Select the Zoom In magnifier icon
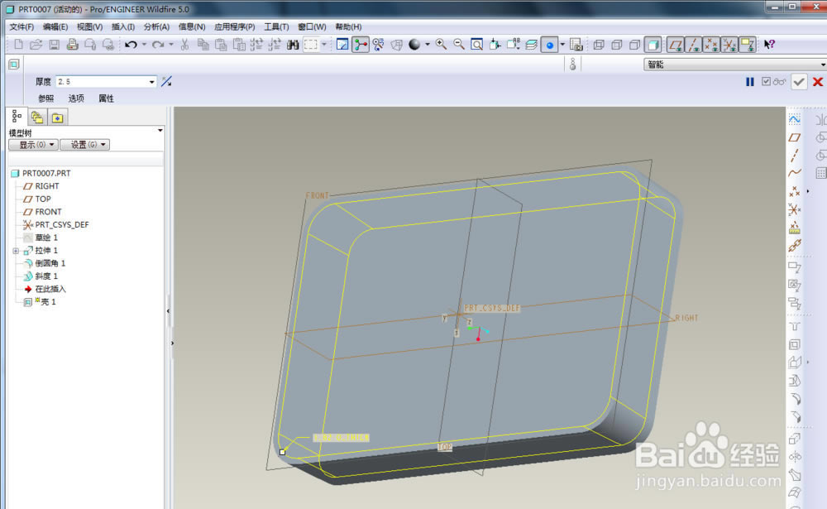The width and height of the screenshot is (827, 509). [x=441, y=45]
